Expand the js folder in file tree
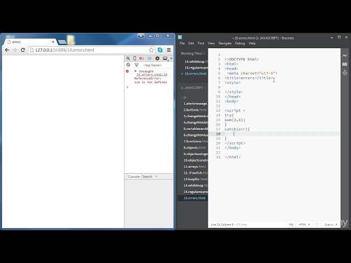 pos(184,98)
